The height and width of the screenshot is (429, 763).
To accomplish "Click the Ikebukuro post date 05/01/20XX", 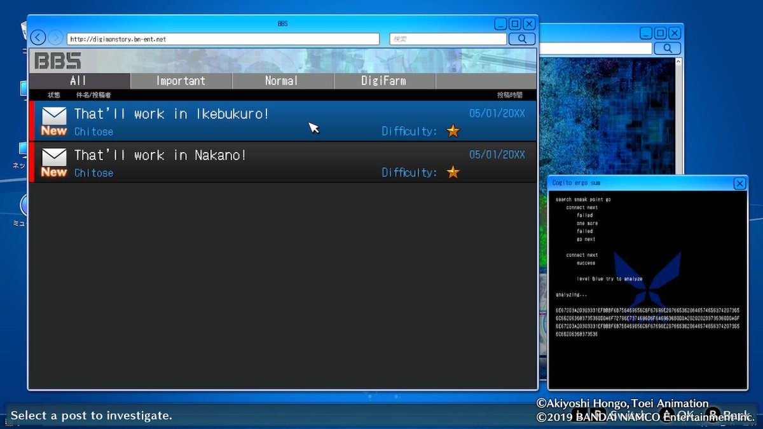I will point(497,113).
